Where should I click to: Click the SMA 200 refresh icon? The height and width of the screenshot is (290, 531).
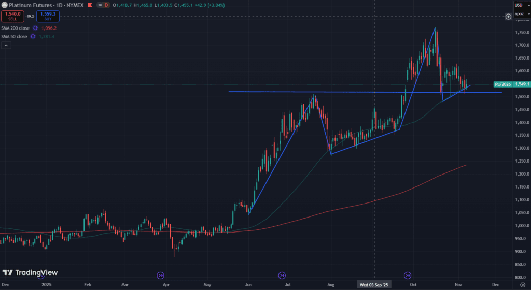pyautogui.click(x=35, y=28)
